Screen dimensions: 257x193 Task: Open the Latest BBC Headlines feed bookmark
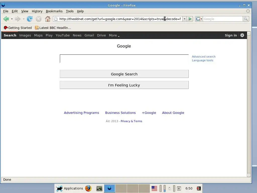pos(53,28)
